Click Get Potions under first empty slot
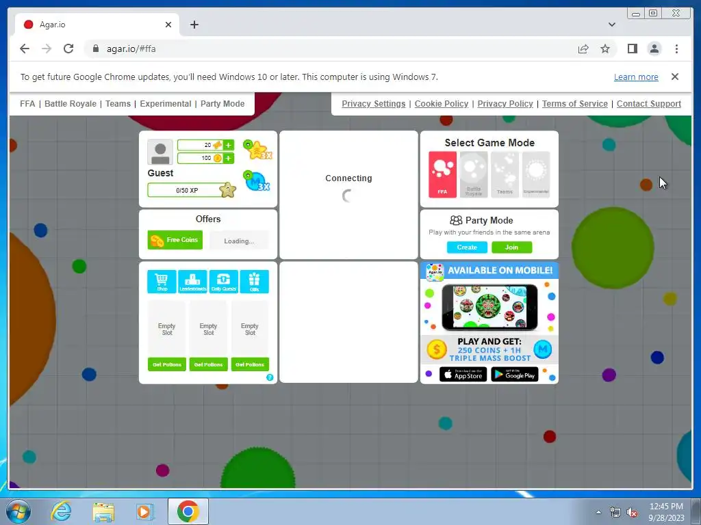 click(x=167, y=364)
